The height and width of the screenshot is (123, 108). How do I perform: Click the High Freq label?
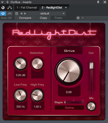tap(37, 85)
